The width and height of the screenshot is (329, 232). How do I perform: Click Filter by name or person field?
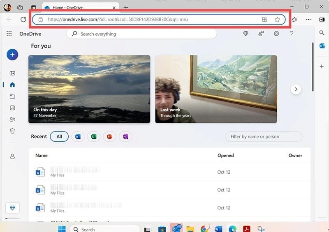pyautogui.click(x=264, y=137)
